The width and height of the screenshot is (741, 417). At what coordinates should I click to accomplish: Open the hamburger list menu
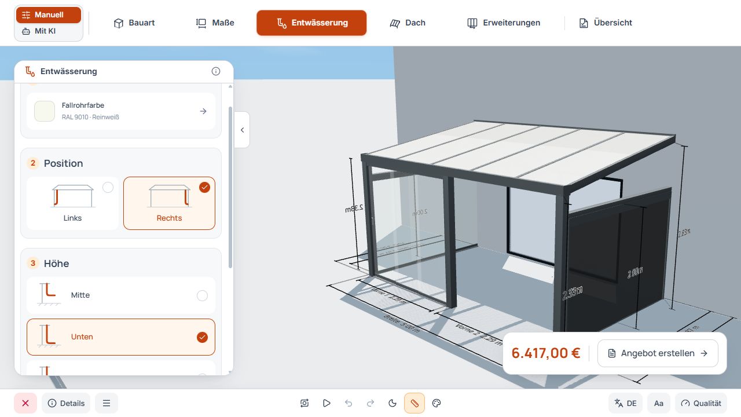(107, 403)
